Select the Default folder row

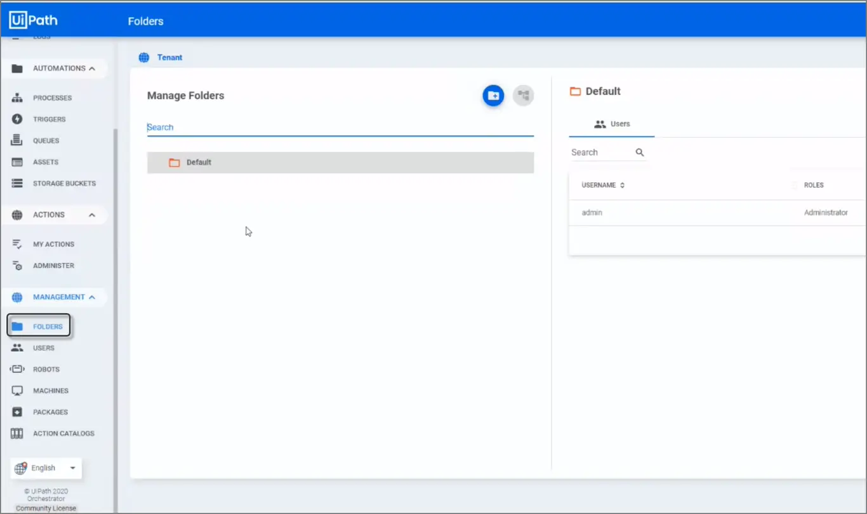click(340, 163)
